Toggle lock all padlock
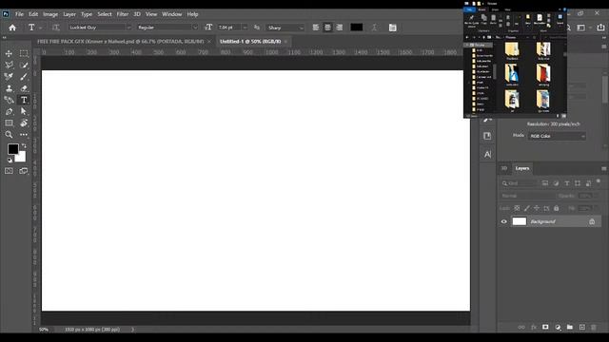609x342 pixels. (x=556, y=208)
